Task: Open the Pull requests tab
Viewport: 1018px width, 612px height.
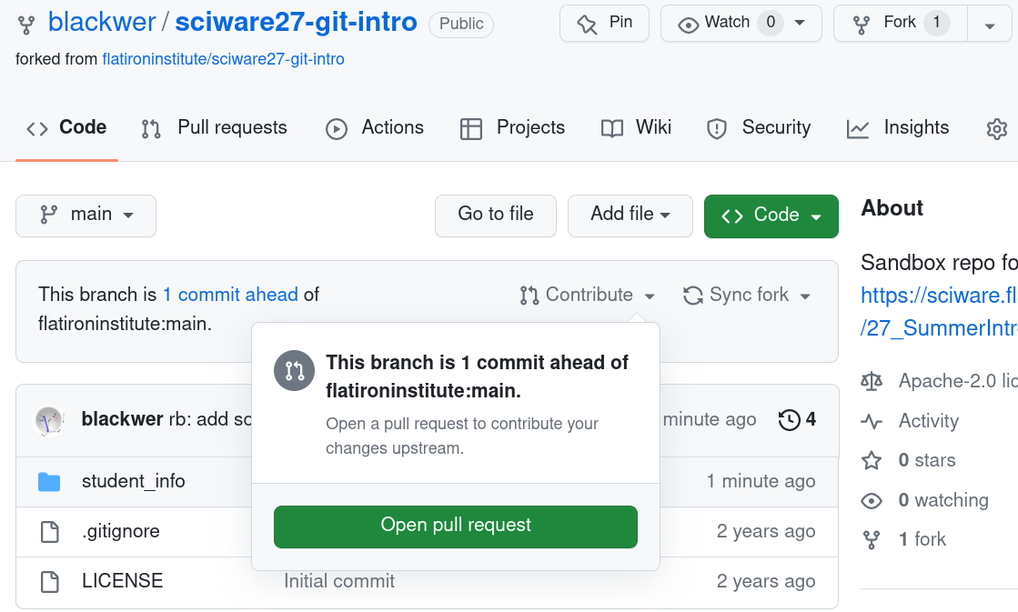Action: (215, 128)
